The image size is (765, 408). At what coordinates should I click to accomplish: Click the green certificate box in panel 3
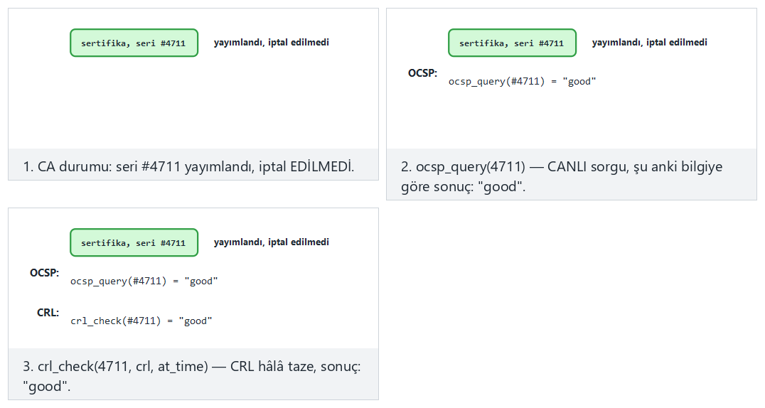click(x=134, y=242)
